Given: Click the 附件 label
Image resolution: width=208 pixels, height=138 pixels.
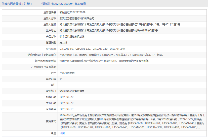Looking at the screenshot, I should (54, 73).
